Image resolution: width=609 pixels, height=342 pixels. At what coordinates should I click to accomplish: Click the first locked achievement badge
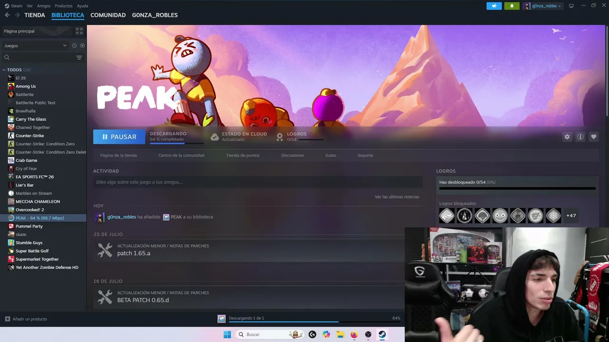click(x=447, y=216)
